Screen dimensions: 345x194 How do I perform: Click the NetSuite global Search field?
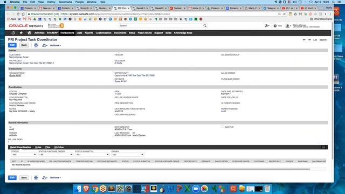(163, 26)
